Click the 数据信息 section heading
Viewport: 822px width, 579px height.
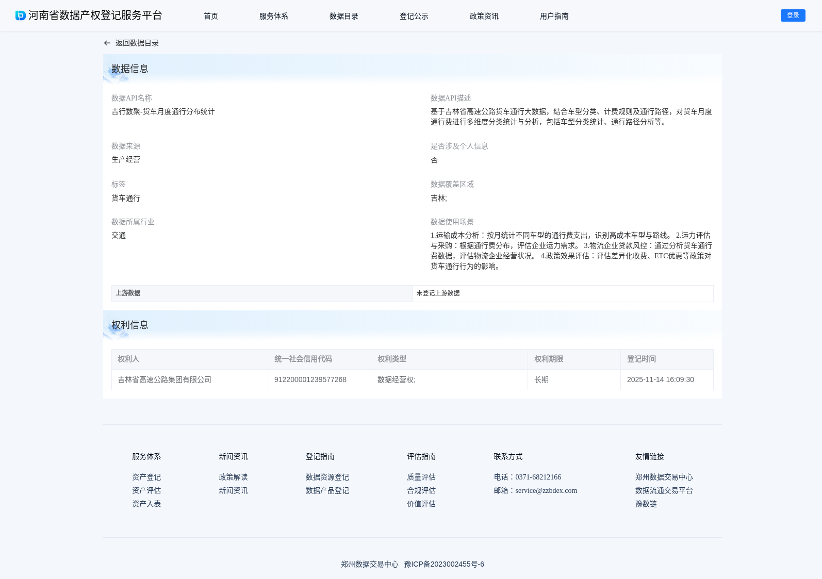[x=130, y=69]
